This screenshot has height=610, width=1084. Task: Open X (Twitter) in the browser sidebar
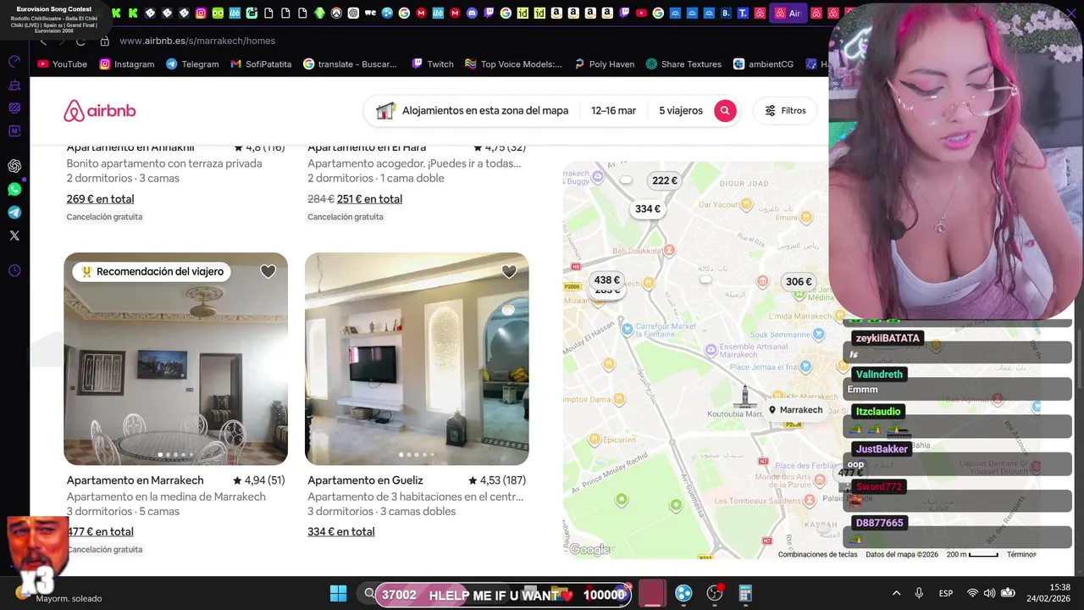[x=14, y=236]
